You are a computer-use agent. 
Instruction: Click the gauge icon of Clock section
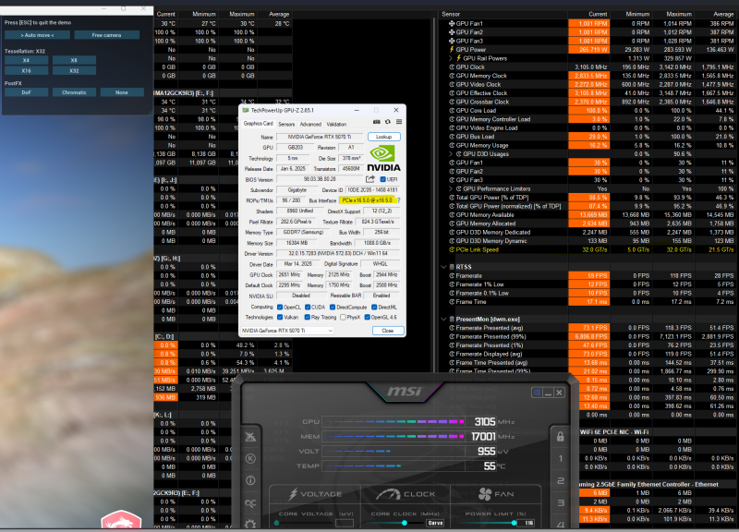[x=387, y=494]
